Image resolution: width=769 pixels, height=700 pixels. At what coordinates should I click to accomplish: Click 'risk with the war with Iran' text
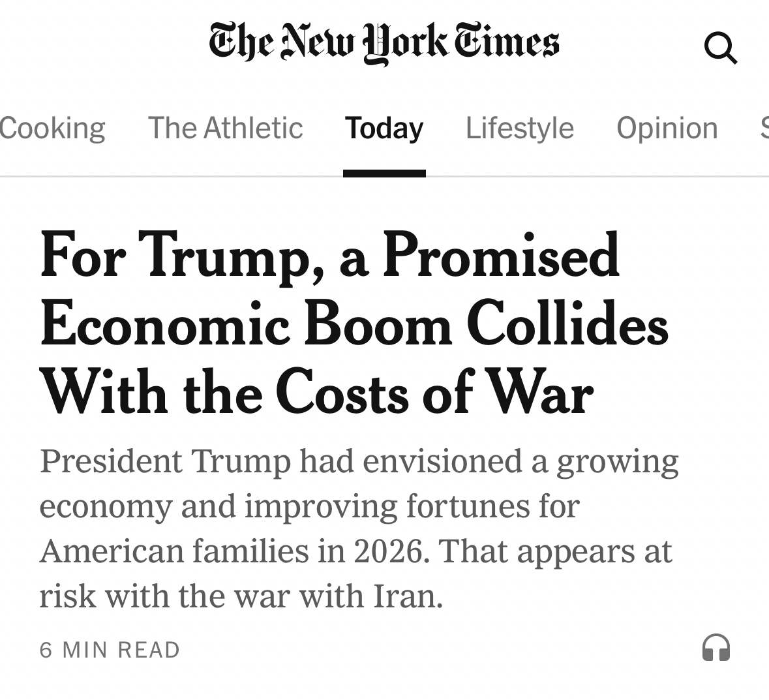click(241, 596)
